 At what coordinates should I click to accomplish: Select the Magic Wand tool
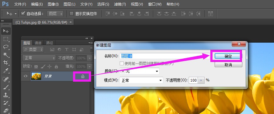[x=6, y=54]
